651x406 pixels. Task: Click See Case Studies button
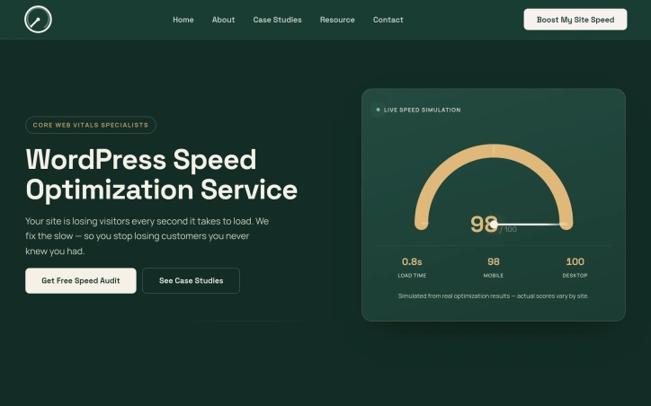[191, 281]
